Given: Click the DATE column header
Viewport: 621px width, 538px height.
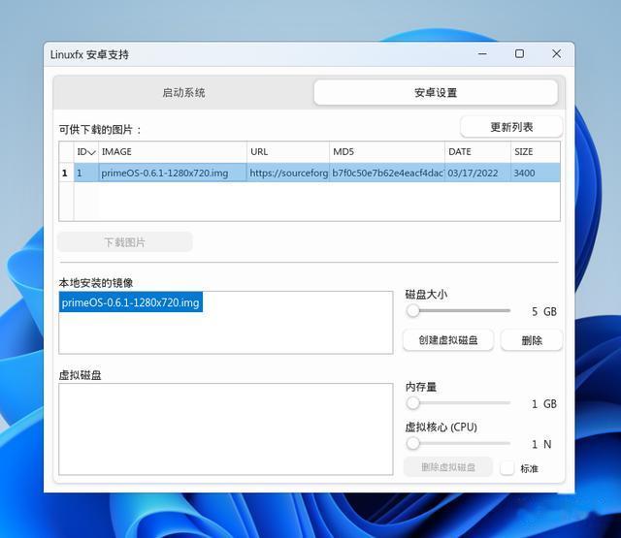Looking at the screenshot, I should [477, 152].
